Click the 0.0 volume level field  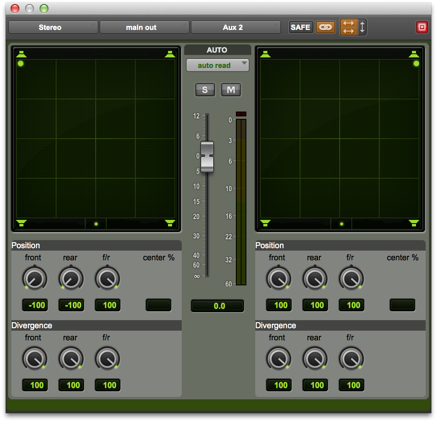click(x=217, y=306)
